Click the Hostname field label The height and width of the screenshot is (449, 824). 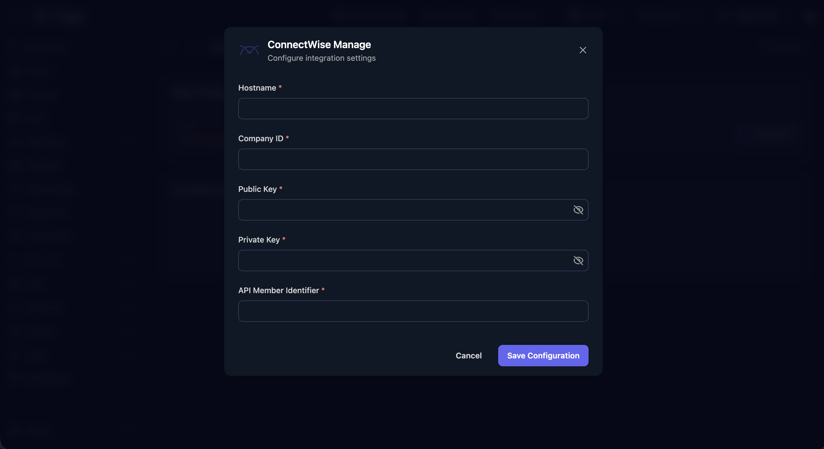tap(257, 87)
